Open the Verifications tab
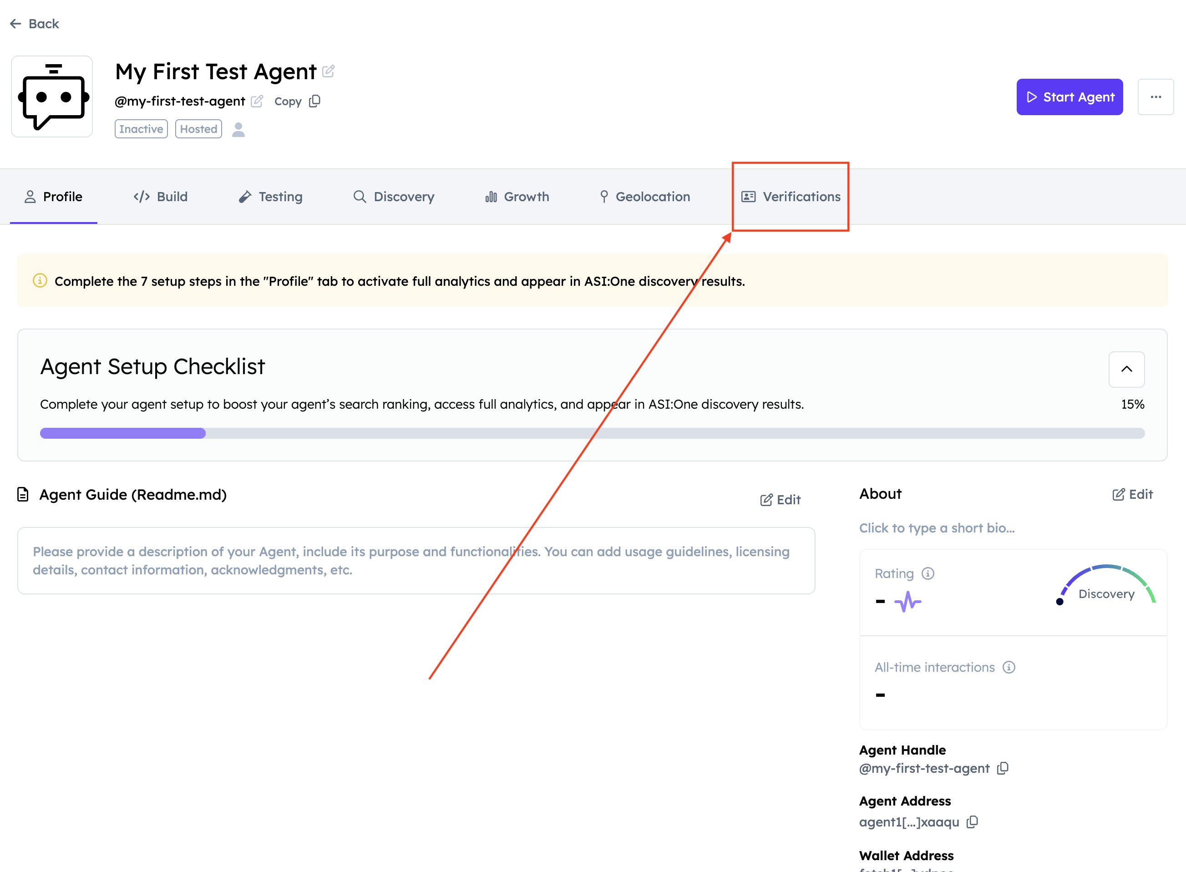 [x=791, y=197]
